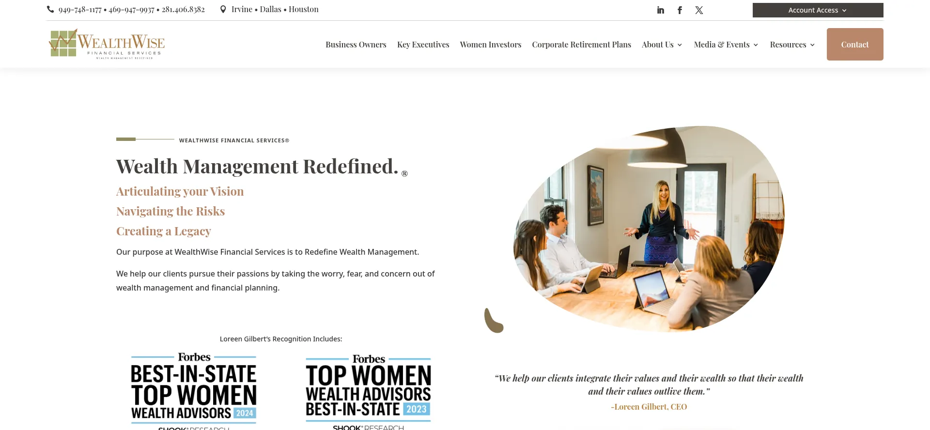930x430 pixels.
Task: Click 'Loreen Gilbert's Recognition Includes:' caption
Action: coord(281,339)
